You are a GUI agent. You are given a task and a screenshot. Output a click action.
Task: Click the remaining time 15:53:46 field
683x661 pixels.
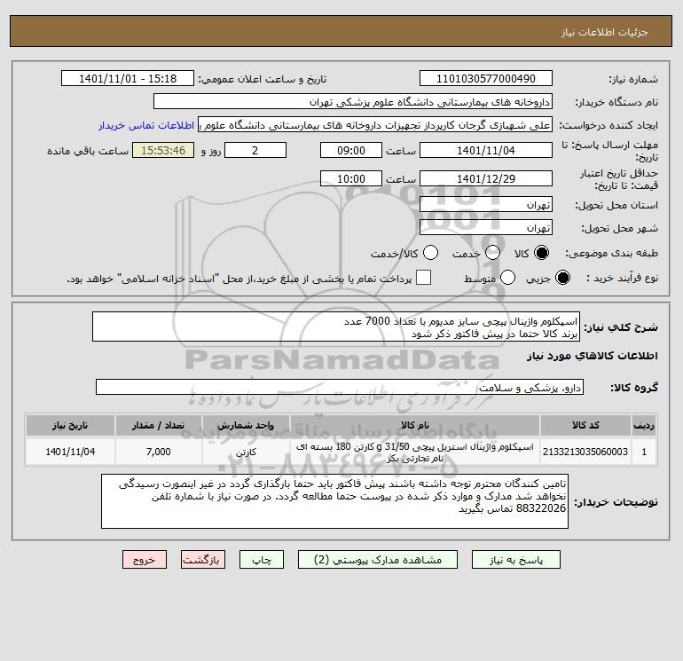pyautogui.click(x=163, y=150)
